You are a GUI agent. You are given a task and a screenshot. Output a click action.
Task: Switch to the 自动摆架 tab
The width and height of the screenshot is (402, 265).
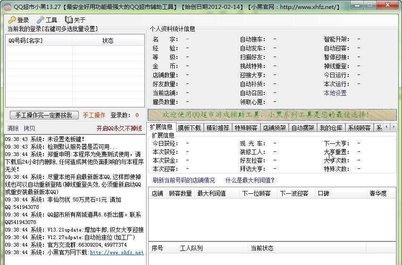pos(302,128)
